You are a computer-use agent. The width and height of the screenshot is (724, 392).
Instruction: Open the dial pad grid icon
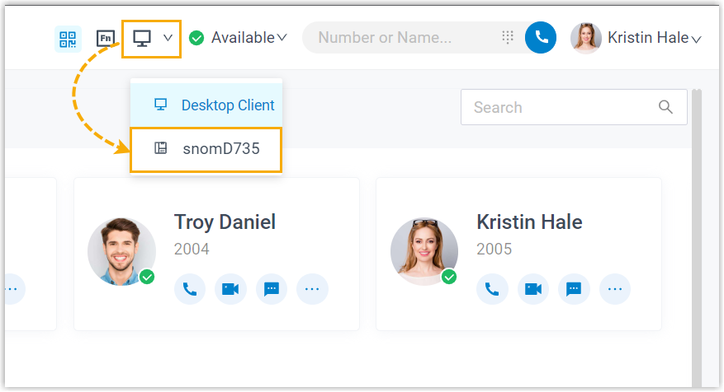click(x=508, y=37)
